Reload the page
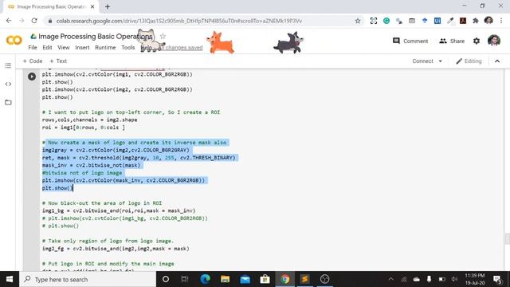This screenshot has height=287, width=510. (34, 21)
